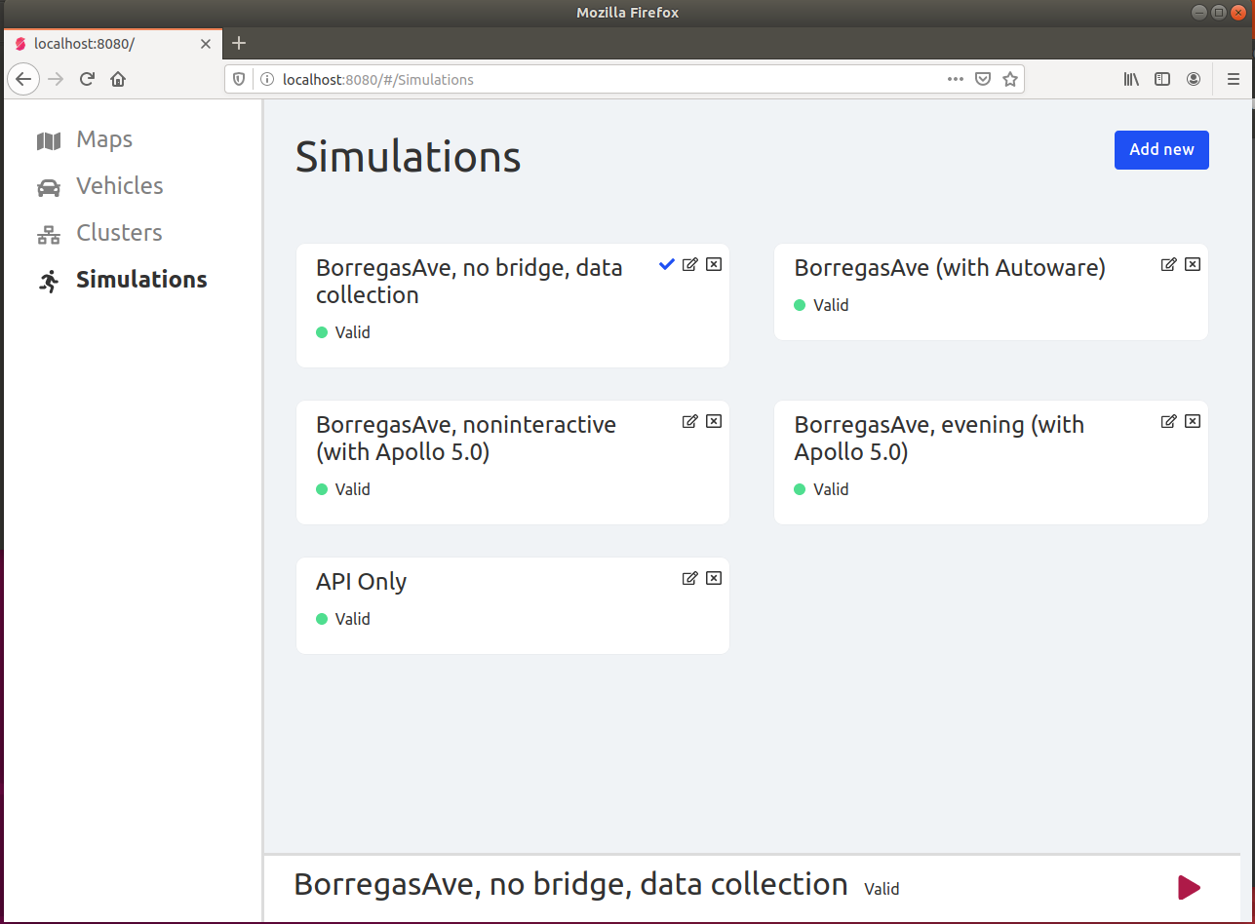Screen dimensions: 1255x924
Task: Open the edit icon on 'API Only'
Action: click(689, 577)
